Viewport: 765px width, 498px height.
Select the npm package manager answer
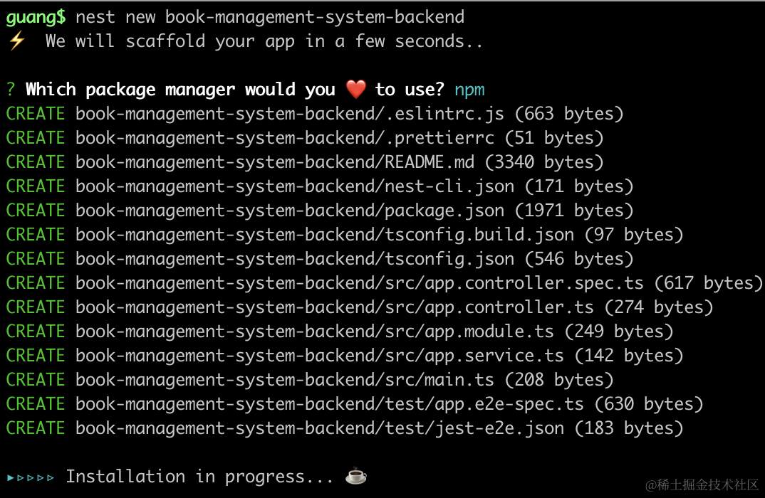click(469, 90)
